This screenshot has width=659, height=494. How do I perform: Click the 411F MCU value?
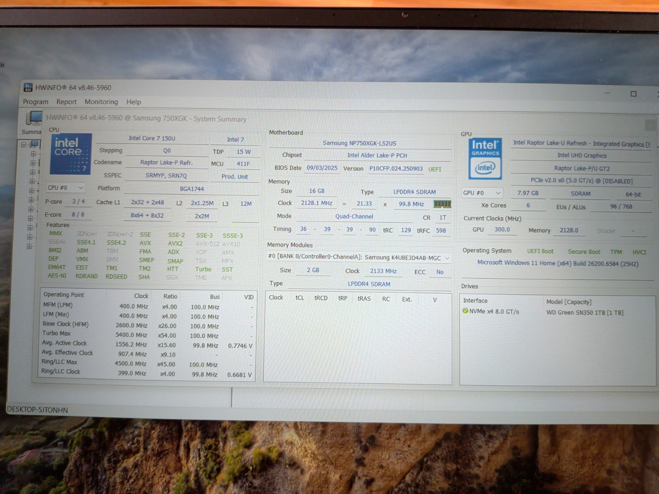(x=243, y=164)
